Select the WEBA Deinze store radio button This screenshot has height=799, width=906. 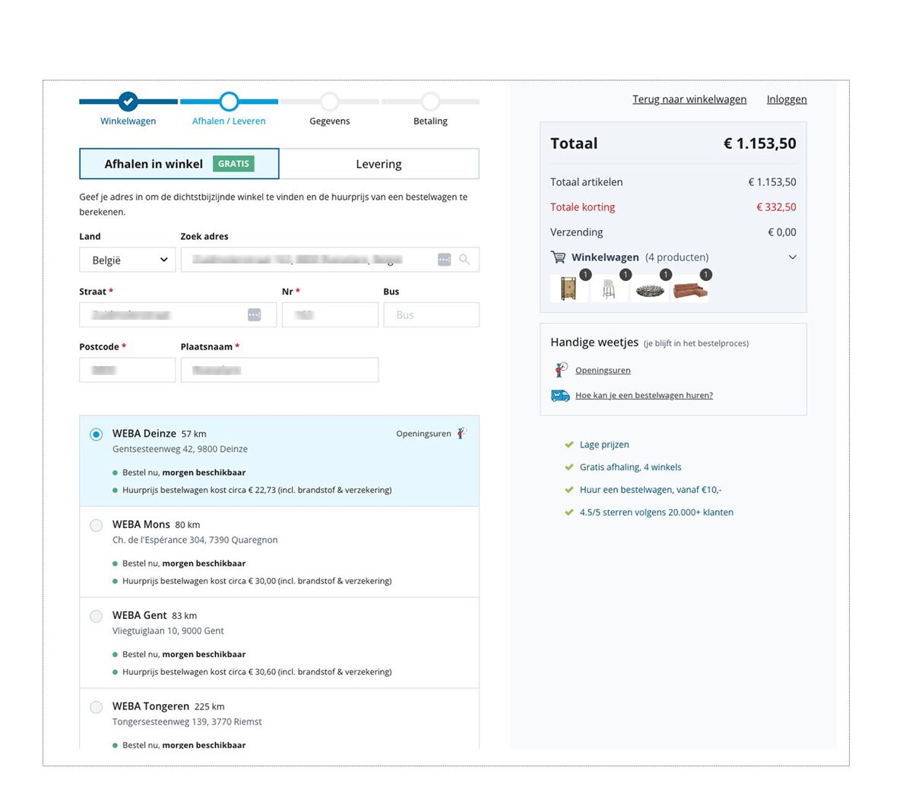97,434
